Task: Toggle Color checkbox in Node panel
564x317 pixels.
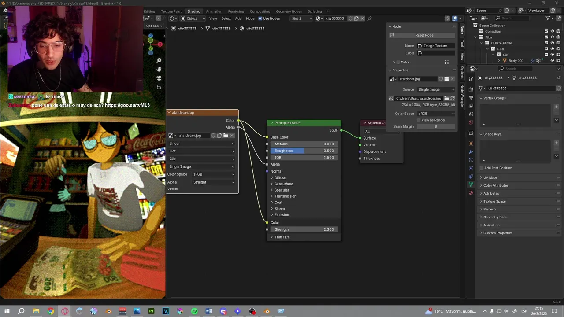Action: point(398,62)
